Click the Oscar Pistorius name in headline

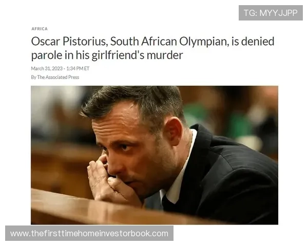click(69, 42)
